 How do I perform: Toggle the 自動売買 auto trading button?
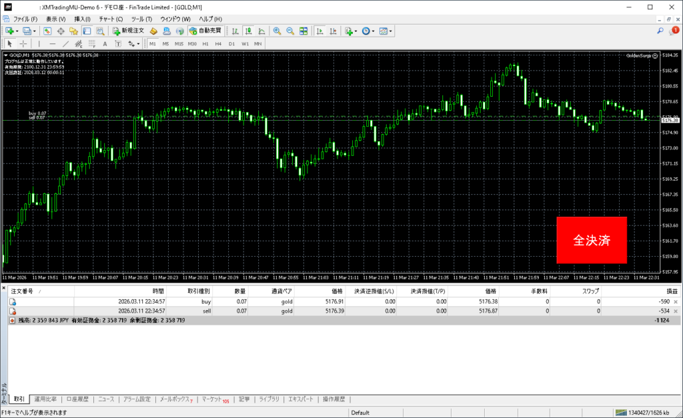coord(205,31)
